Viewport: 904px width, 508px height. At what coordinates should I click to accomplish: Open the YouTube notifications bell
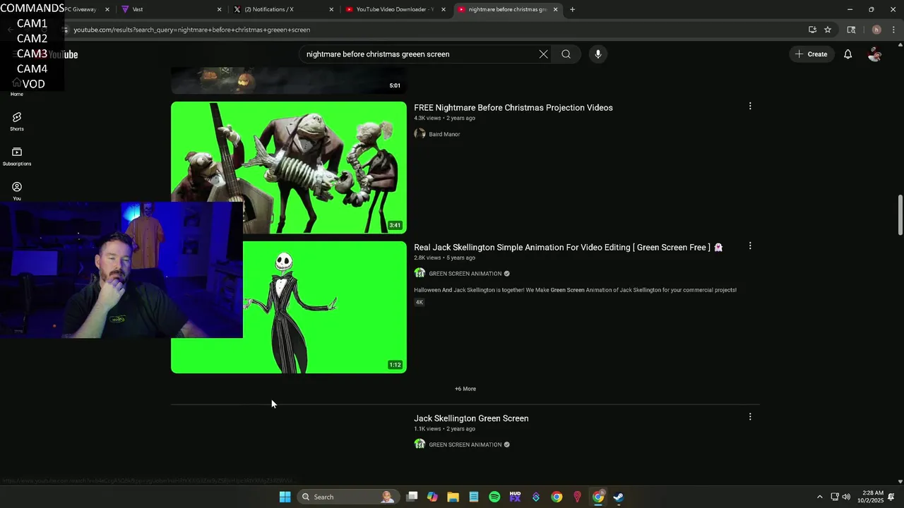847,54
